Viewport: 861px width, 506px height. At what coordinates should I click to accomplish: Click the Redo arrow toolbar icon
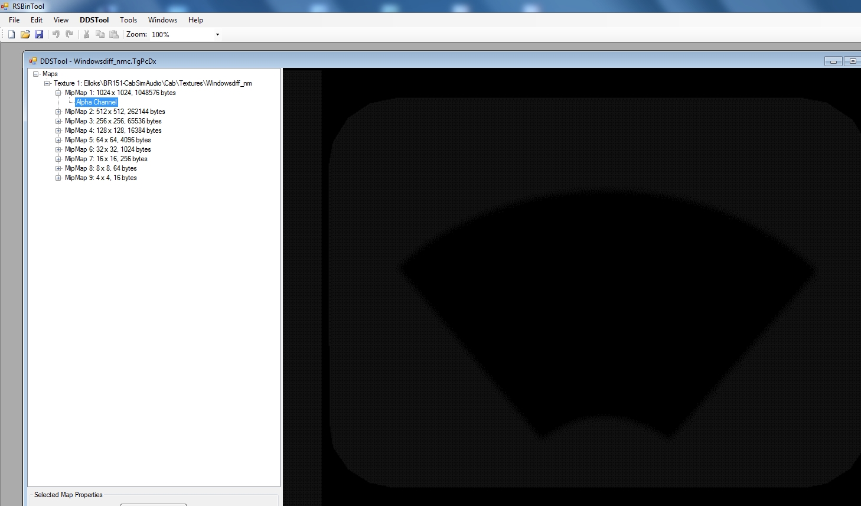point(69,34)
